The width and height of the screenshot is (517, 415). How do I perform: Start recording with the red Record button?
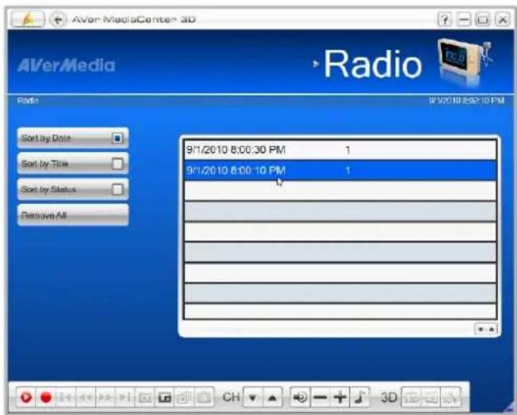click(46, 398)
